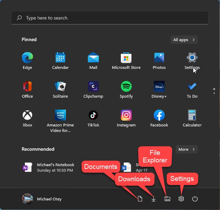Image resolution: width=220 pixels, height=210 pixels.
Task: Open the Instagram app
Action: 126,118
